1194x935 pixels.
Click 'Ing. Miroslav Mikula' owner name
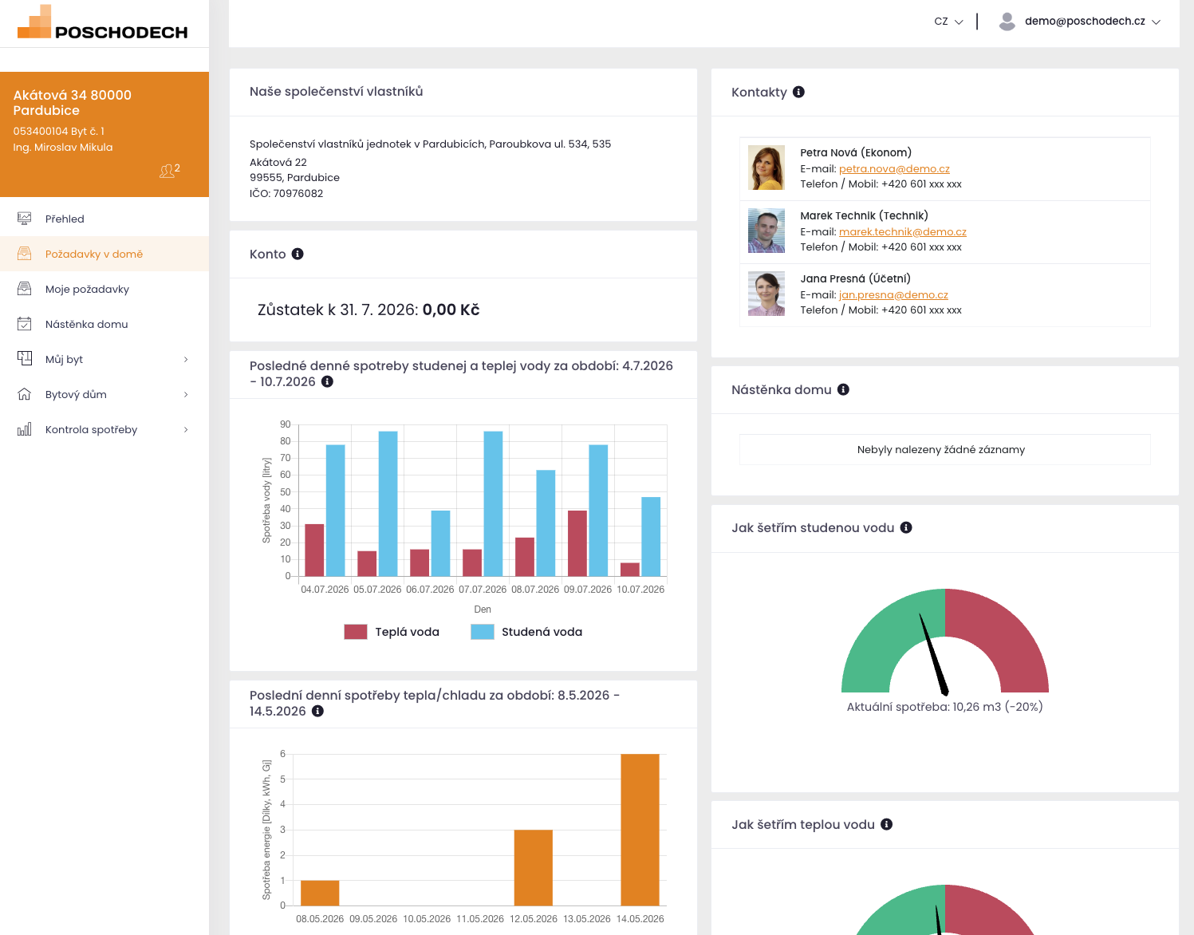click(63, 148)
